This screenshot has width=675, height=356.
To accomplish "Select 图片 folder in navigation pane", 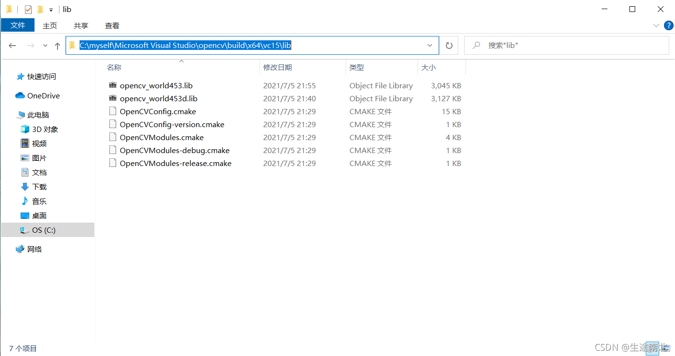I will (x=39, y=158).
